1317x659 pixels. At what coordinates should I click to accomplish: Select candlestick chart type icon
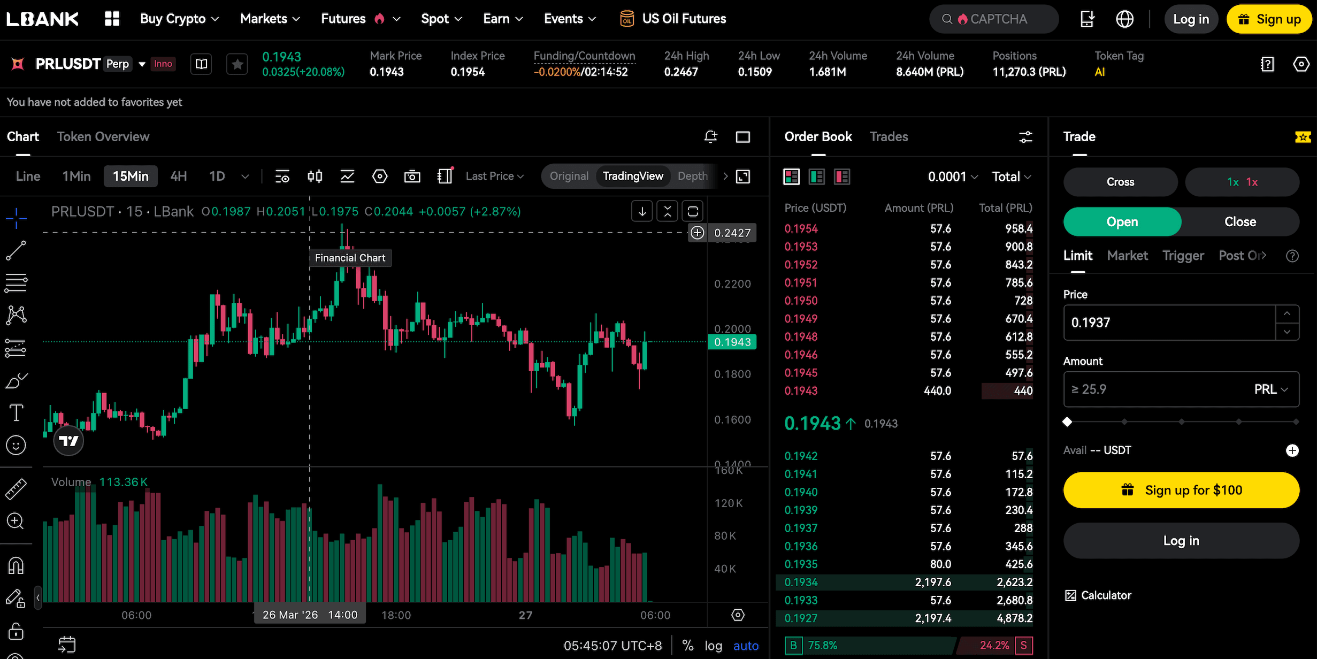(315, 176)
